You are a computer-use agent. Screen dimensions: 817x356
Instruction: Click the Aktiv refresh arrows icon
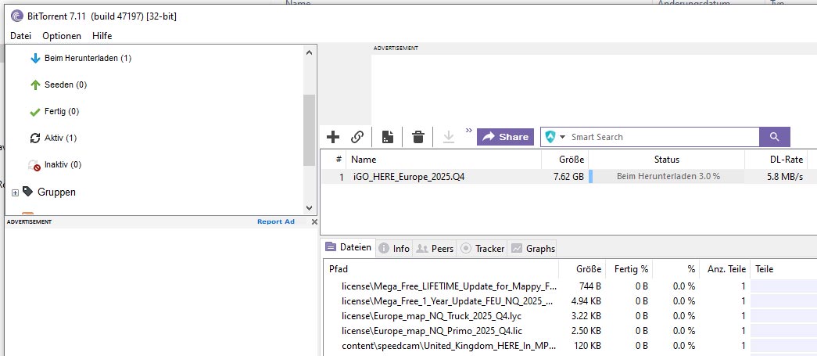pyautogui.click(x=35, y=138)
